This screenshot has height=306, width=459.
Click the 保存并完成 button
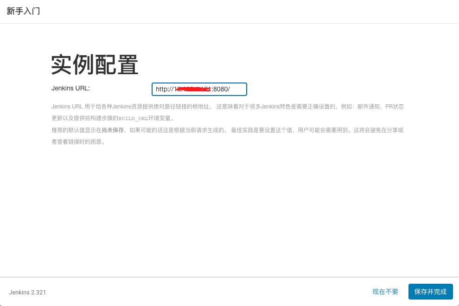click(430, 292)
